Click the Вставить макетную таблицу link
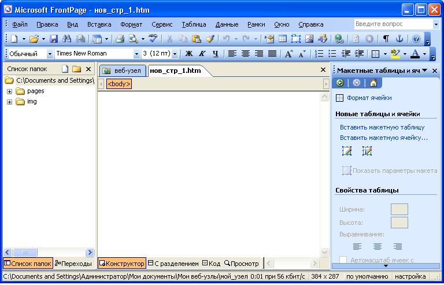The image size is (444, 285). coord(382,127)
